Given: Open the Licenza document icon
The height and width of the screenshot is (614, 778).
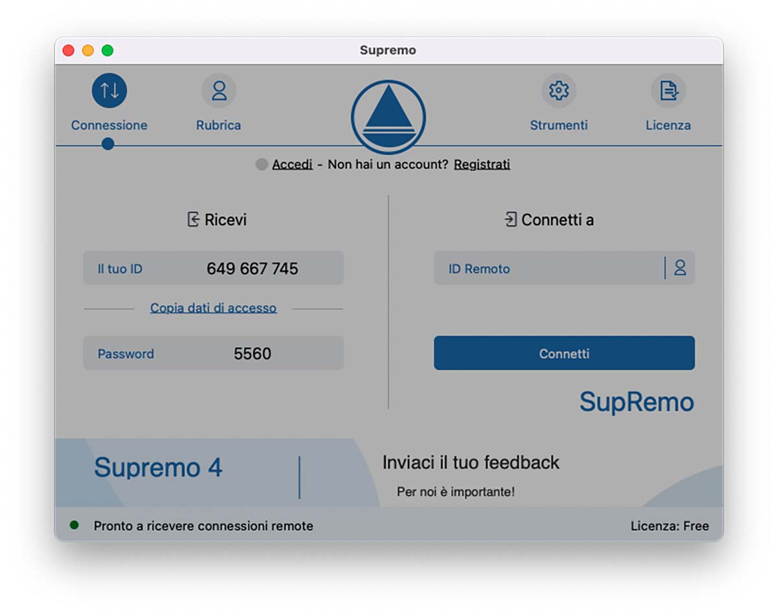Looking at the screenshot, I should point(668,90).
